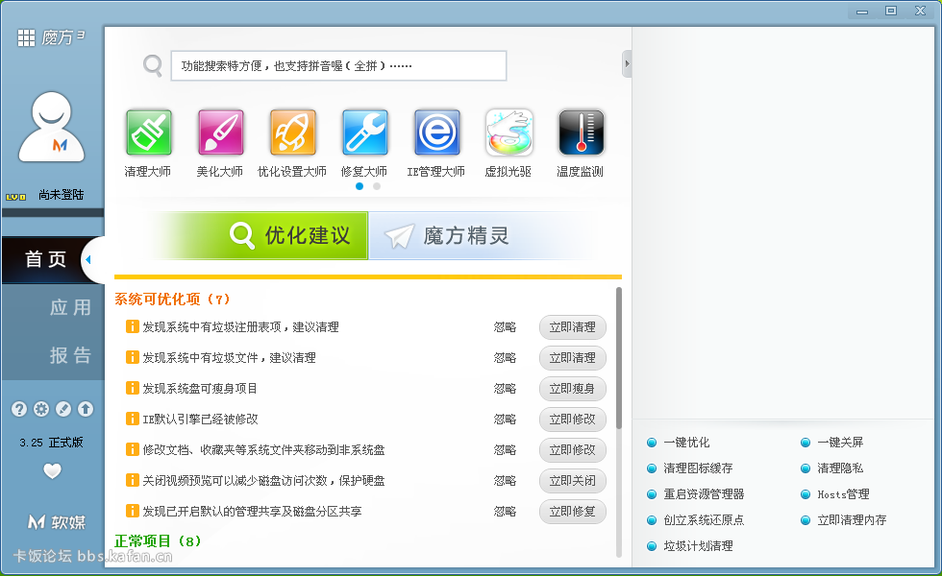The height and width of the screenshot is (576, 942).
Task: Click 忽略 for IE默认引擎已经被修改
Action: point(505,419)
